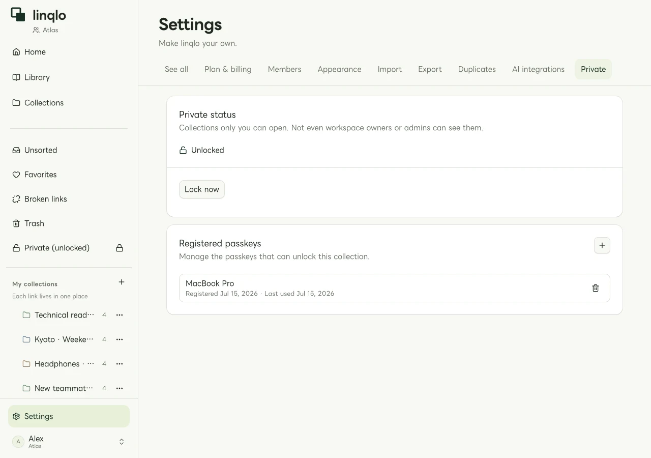Switch to the Members tab
Screen dimensions: 651x458
284,69
